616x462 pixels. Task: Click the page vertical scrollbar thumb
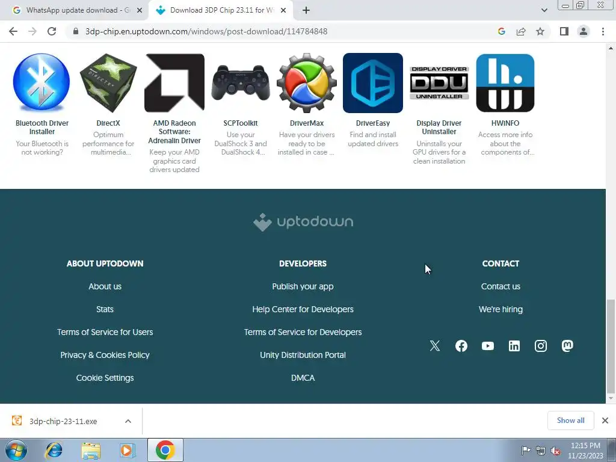pos(611,346)
